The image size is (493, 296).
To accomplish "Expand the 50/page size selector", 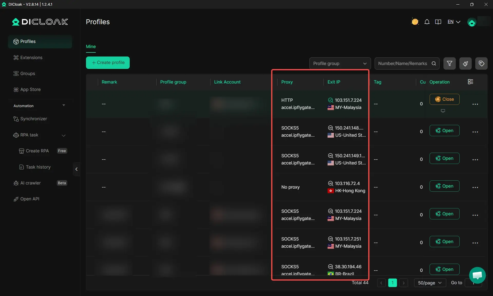I will pos(430,283).
